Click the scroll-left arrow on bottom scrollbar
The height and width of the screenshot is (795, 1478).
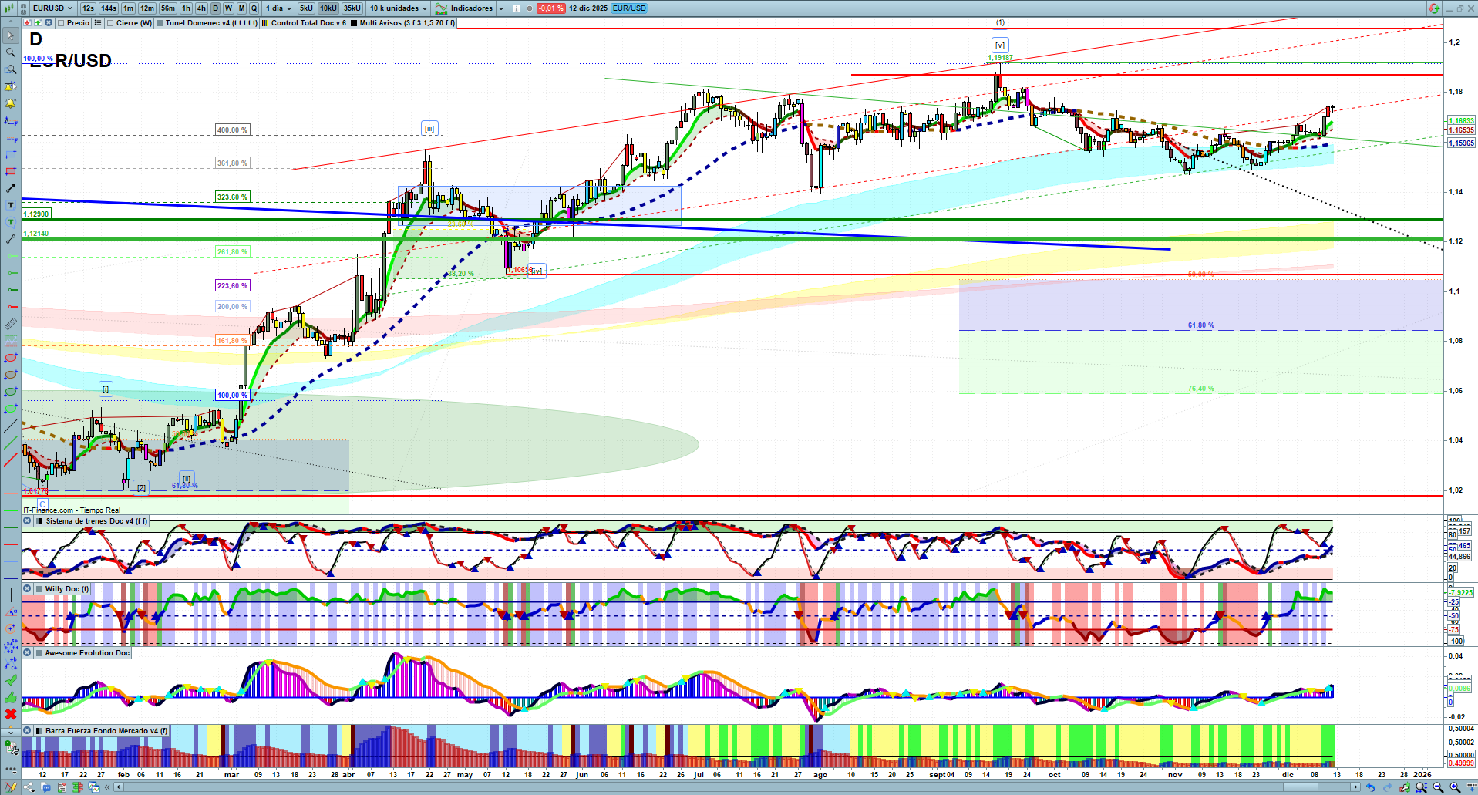pos(118,787)
